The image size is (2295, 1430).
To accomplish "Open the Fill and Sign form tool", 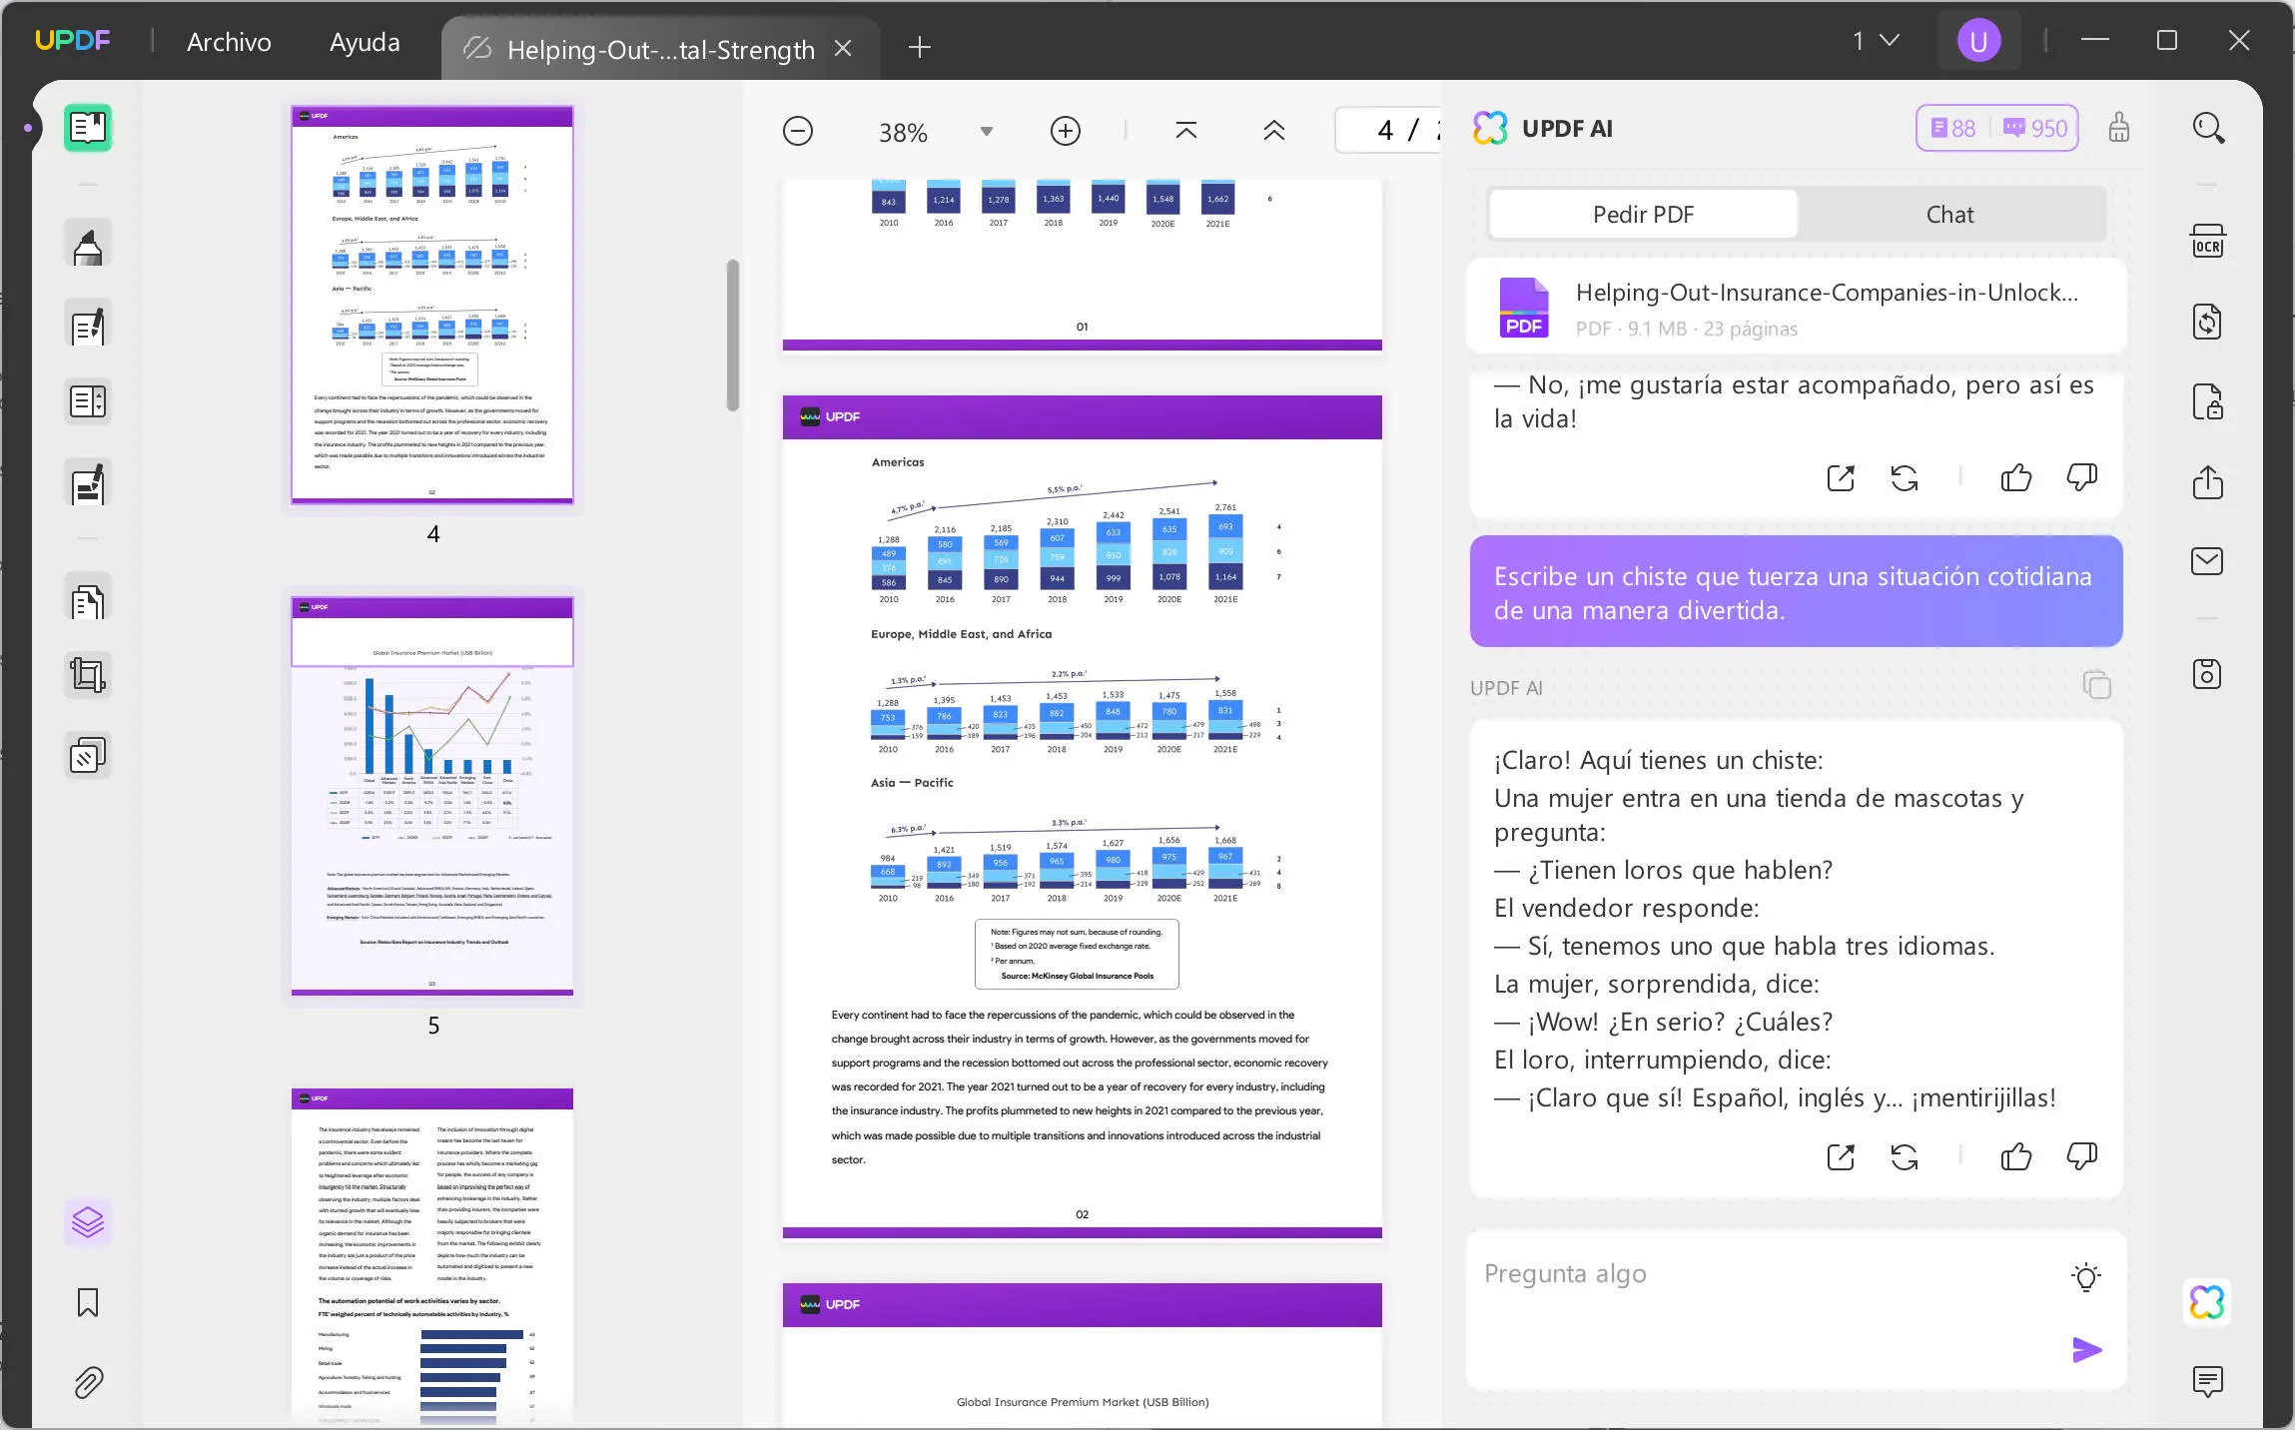I will click(88, 483).
